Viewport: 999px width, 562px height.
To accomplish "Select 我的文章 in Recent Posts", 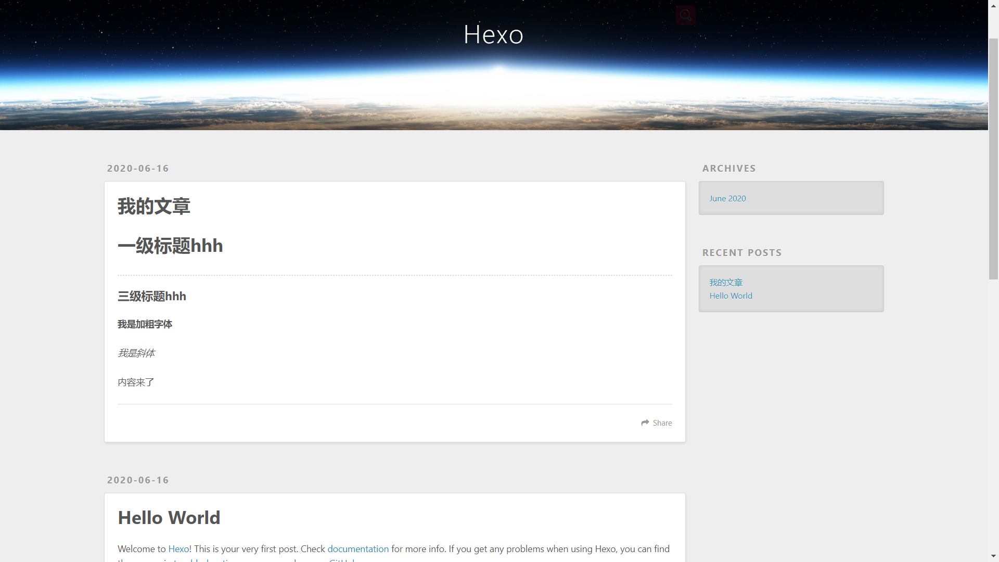I will click(x=726, y=282).
